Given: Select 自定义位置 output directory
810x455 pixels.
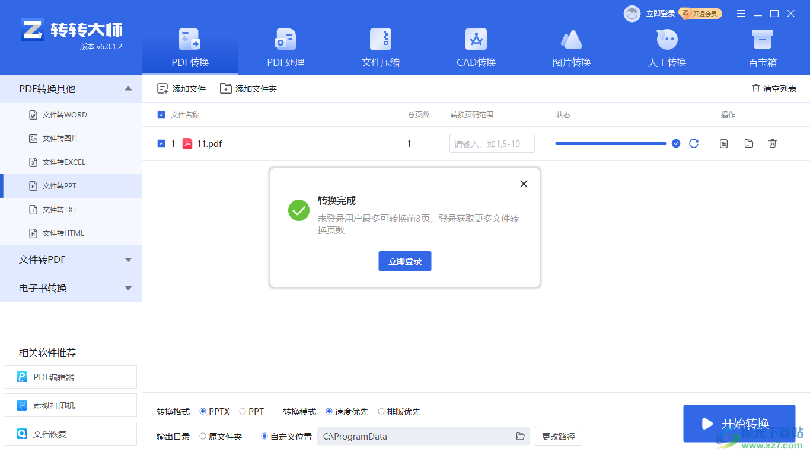Looking at the screenshot, I should pos(286,437).
